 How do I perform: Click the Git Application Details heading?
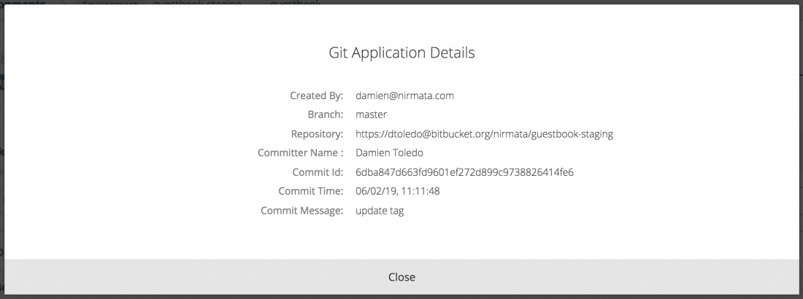(x=401, y=53)
